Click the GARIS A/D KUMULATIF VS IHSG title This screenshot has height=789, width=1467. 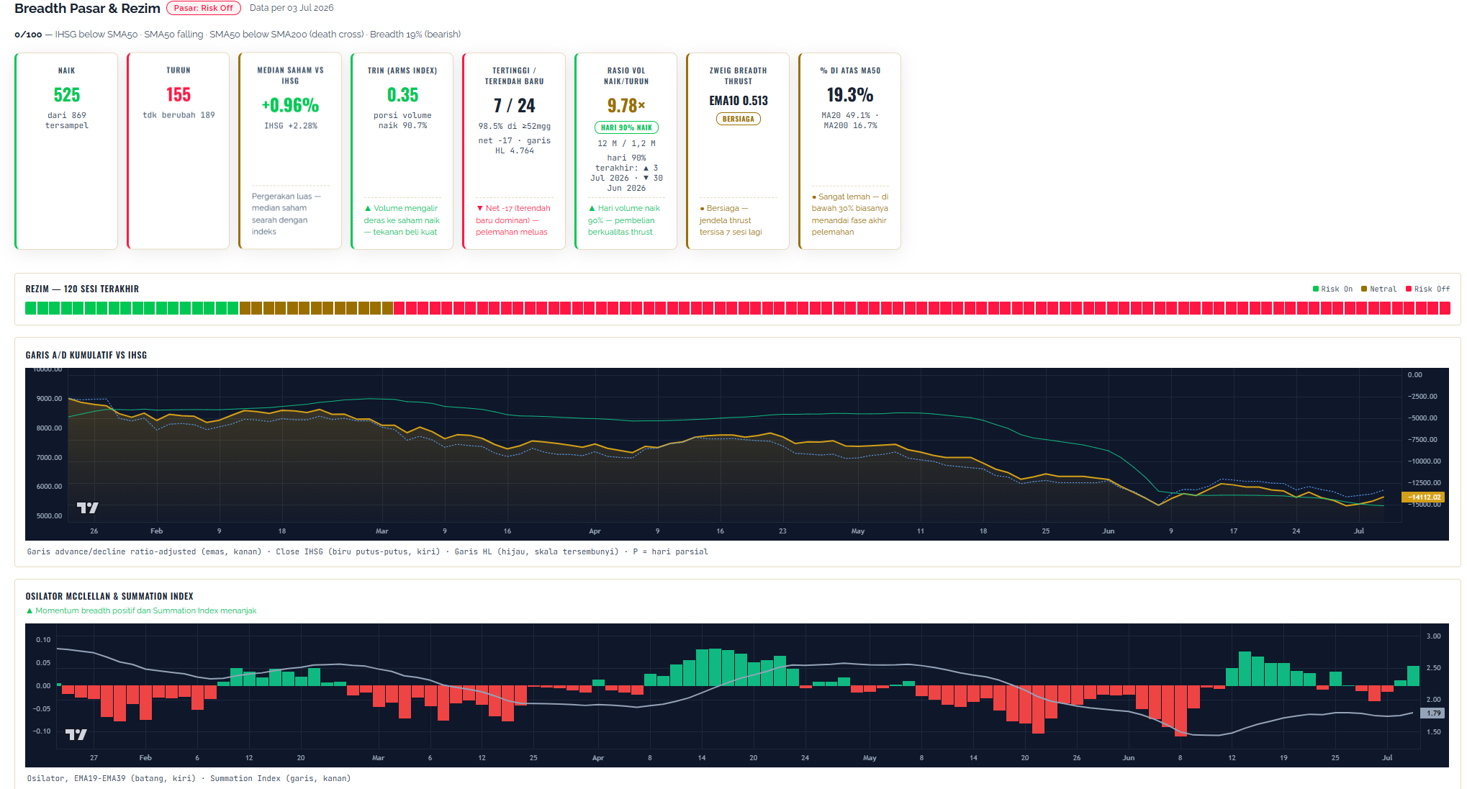tap(86, 355)
